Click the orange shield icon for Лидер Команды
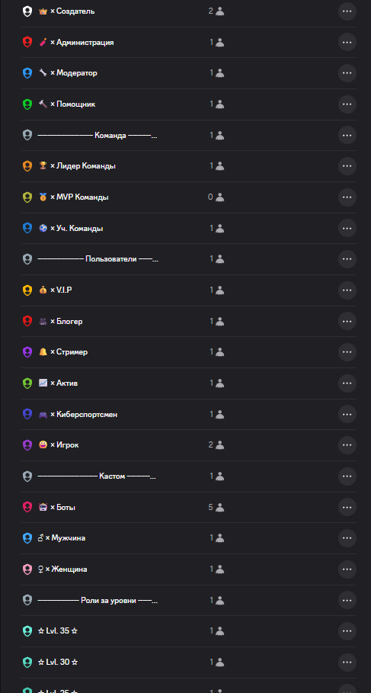This screenshot has width=371, height=693. (27, 166)
